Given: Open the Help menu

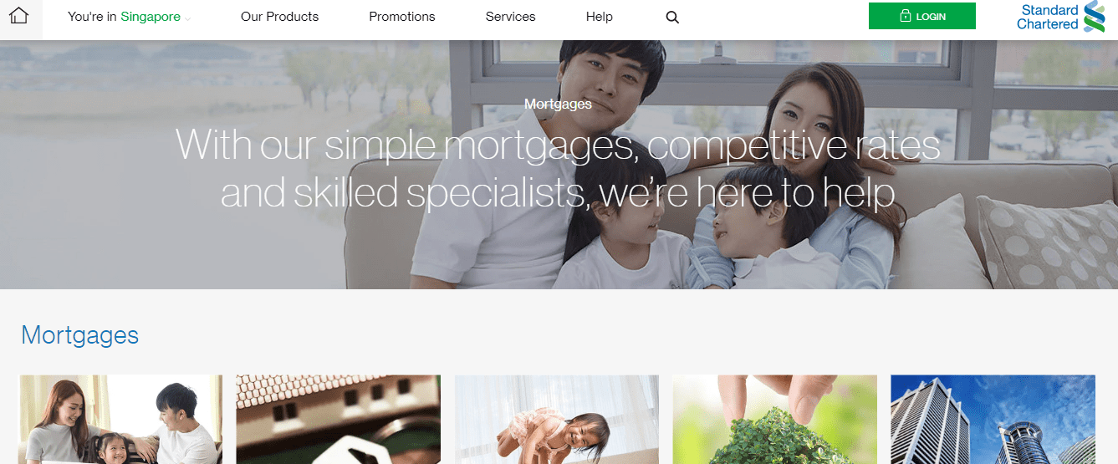Looking at the screenshot, I should (599, 17).
